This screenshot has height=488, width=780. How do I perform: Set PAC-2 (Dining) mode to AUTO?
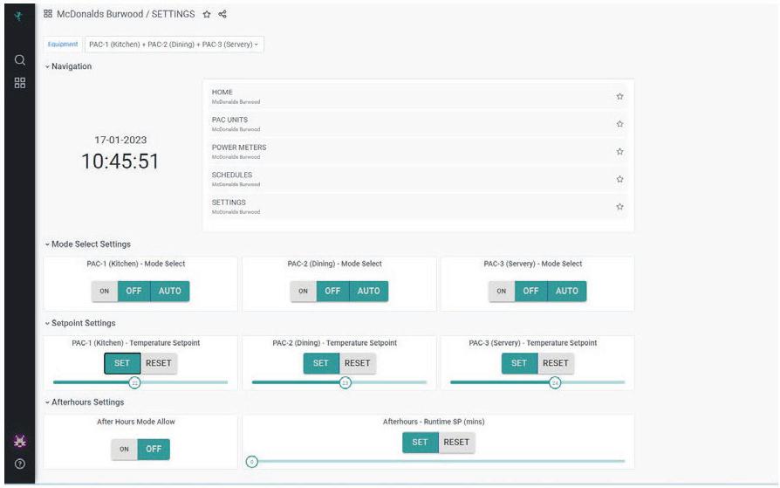pyautogui.click(x=368, y=292)
